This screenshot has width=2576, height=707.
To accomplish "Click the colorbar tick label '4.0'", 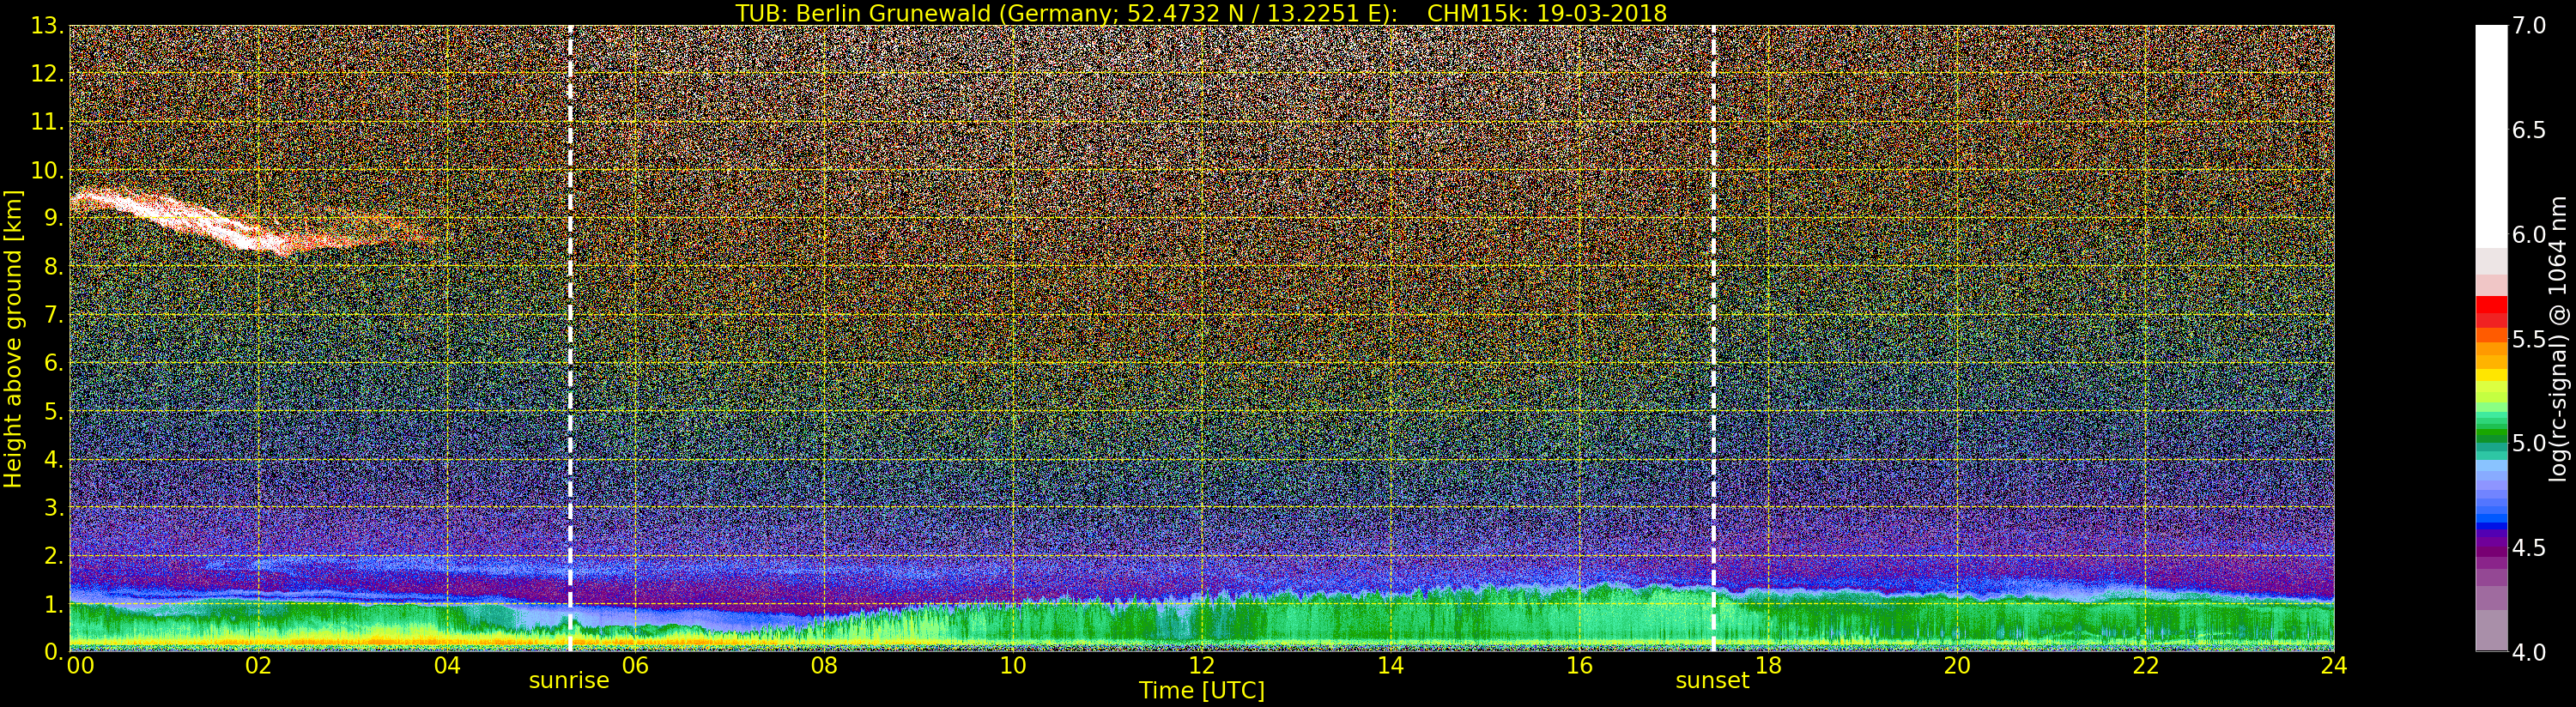I will pyautogui.click(x=2529, y=652).
